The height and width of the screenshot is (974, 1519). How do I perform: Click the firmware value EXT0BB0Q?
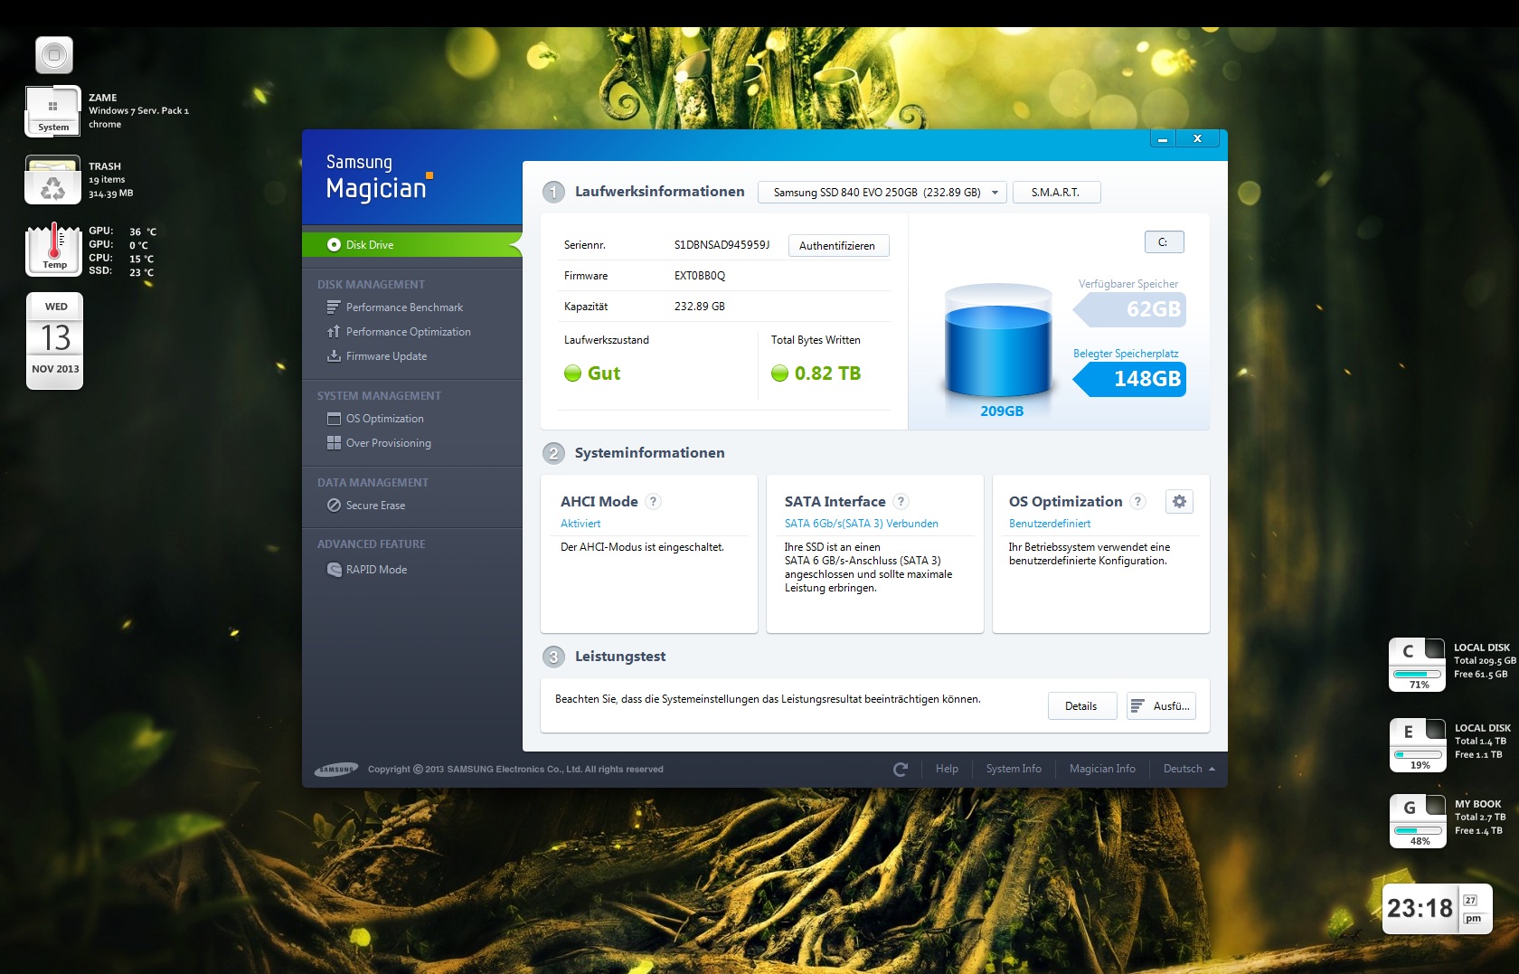click(700, 276)
